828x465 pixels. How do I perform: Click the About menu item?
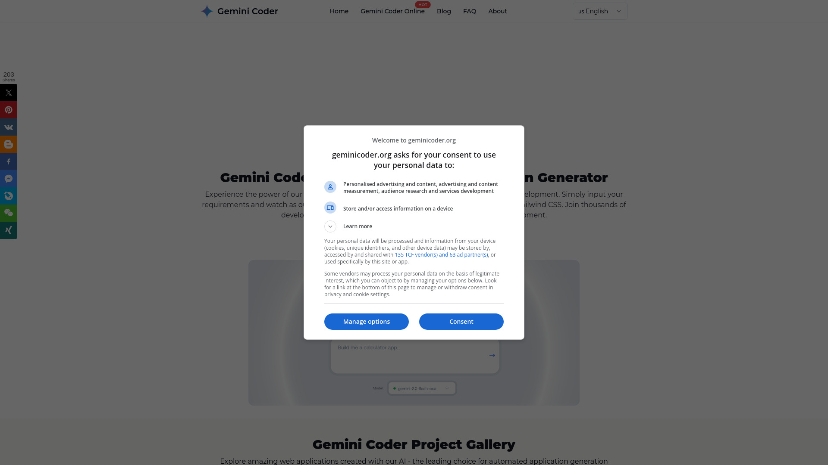(498, 11)
